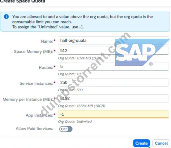Viewport: 171px width, 148px height.
Task: Click the Memory per Instance field showing 8192
Action: pos(113,98)
